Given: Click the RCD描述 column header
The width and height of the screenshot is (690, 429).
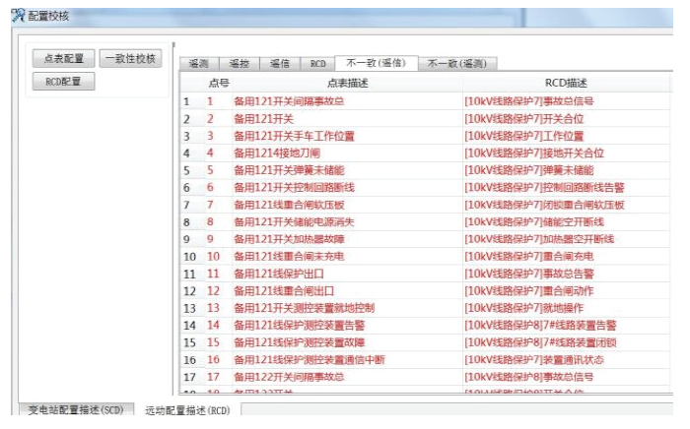Looking at the screenshot, I should (x=567, y=83).
